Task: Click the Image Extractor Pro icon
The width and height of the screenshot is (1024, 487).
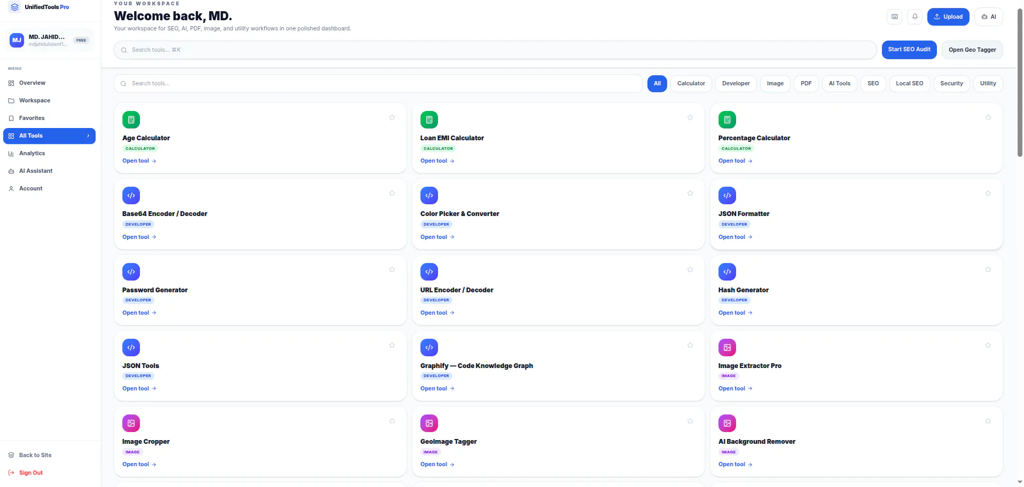Action: [727, 347]
